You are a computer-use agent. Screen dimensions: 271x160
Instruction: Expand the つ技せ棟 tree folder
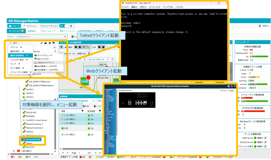tap(14, 151)
